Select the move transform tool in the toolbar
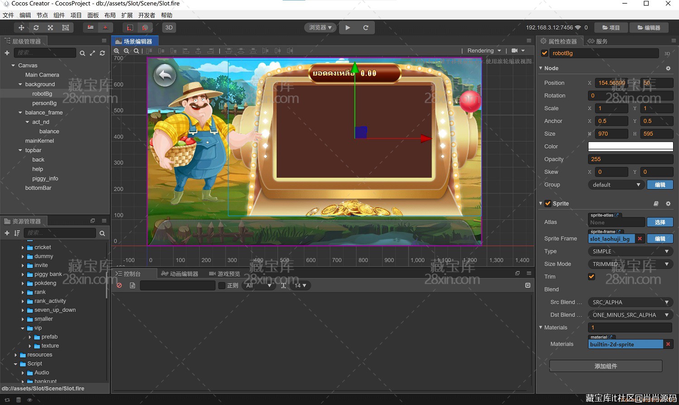Image resolution: width=679 pixels, height=405 pixels. pyautogui.click(x=21, y=28)
